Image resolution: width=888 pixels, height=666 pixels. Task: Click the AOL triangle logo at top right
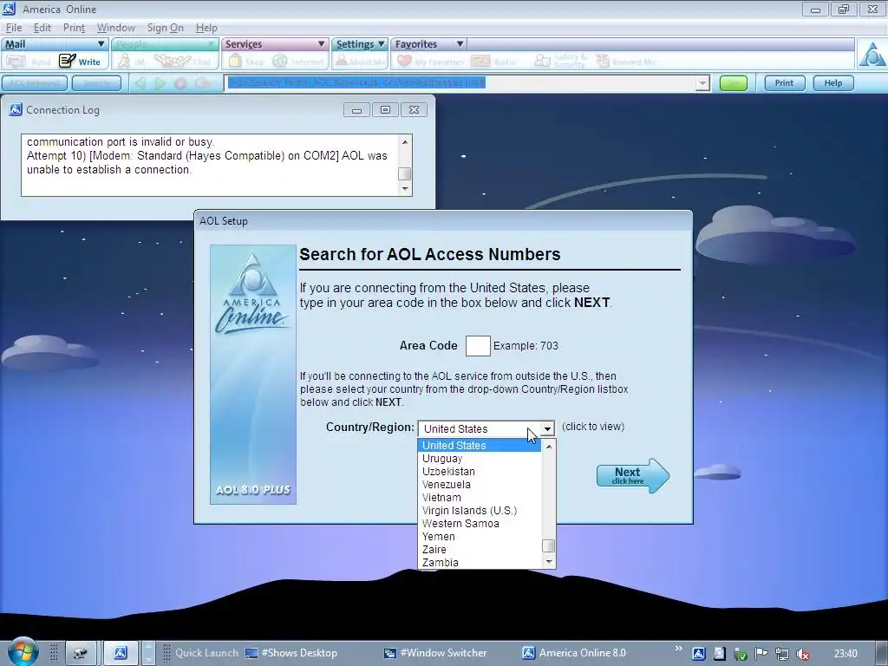click(872, 55)
